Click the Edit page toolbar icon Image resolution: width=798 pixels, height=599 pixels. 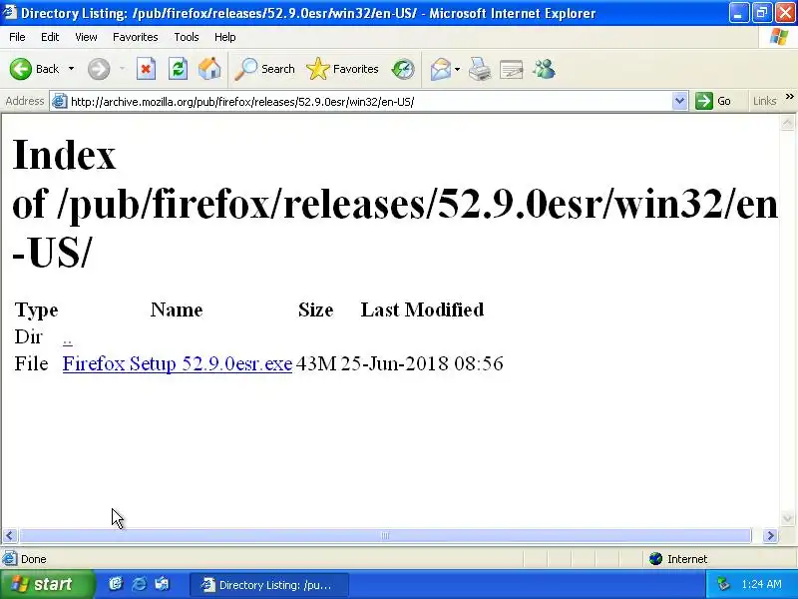click(512, 69)
